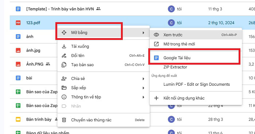Click the shared-people icon next to Ảnh.PNG
255x134 pixels.
tap(48, 64)
